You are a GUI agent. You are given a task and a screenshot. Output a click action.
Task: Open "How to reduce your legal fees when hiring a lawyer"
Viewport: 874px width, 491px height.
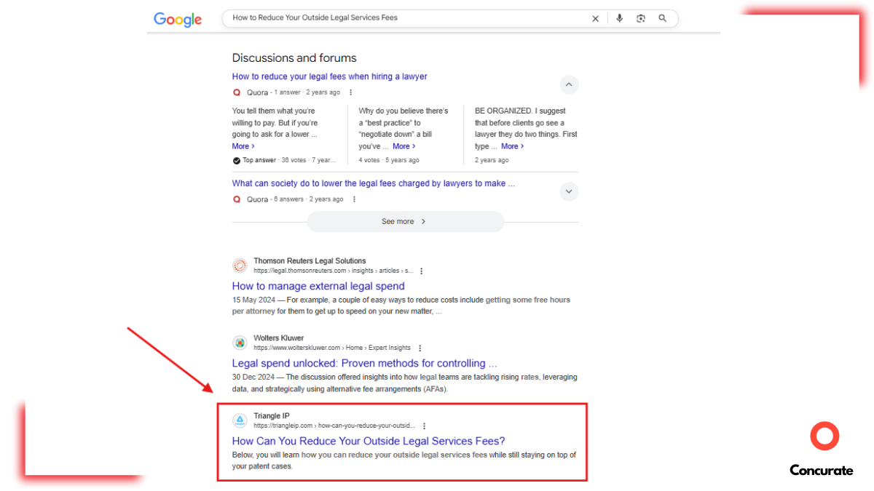329,76
